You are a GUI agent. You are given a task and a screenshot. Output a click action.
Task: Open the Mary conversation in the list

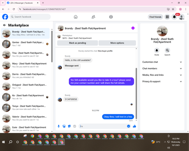pos(25,65)
